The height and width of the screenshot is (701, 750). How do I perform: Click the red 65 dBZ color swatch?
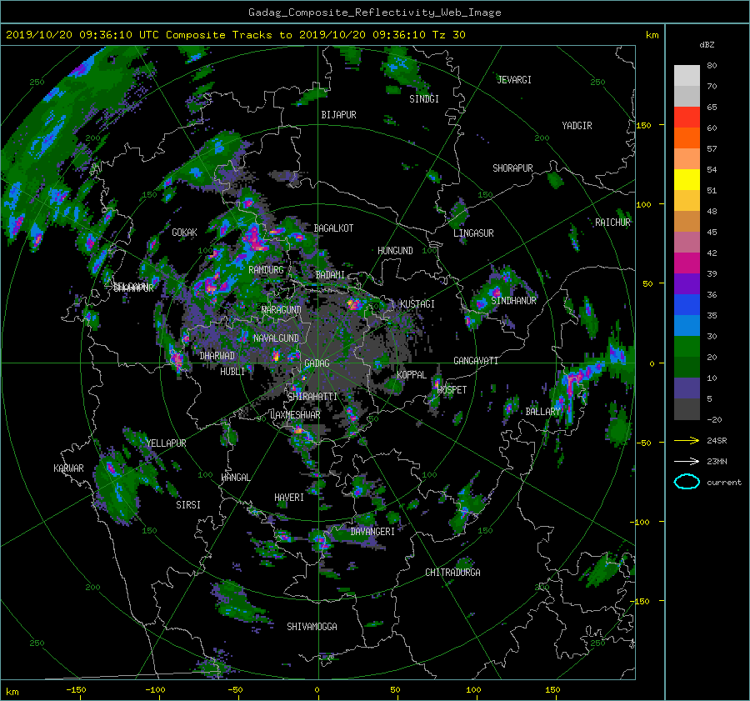[x=687, y=117]
